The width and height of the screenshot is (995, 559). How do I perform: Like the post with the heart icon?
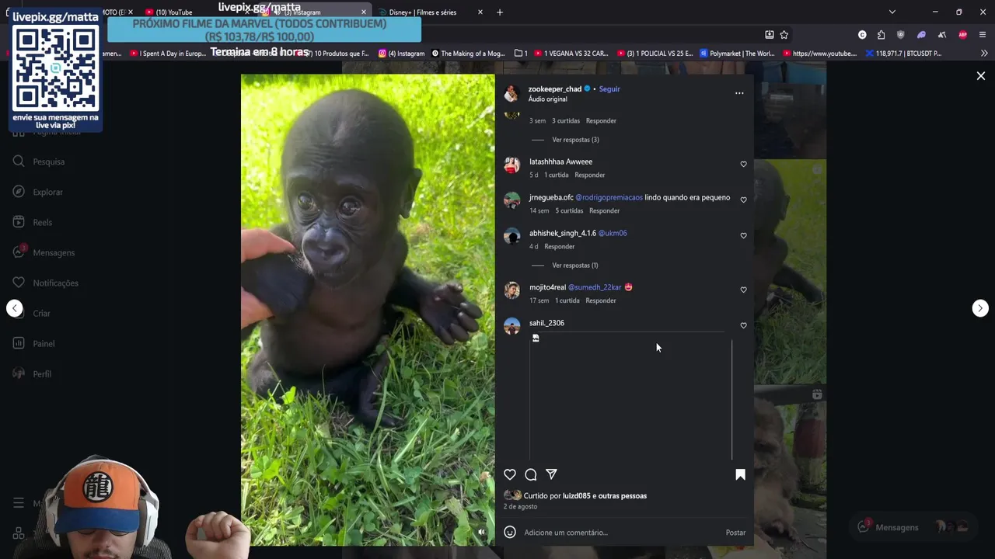point(510,474)
